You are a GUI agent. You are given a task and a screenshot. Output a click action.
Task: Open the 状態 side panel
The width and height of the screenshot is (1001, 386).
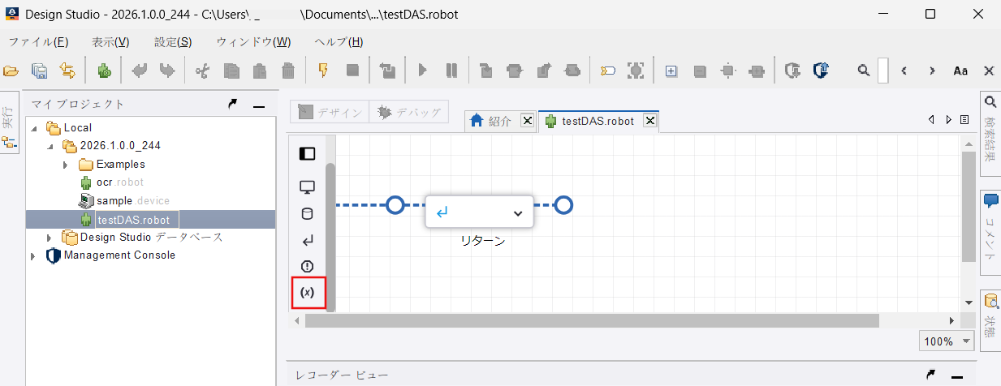990,319
